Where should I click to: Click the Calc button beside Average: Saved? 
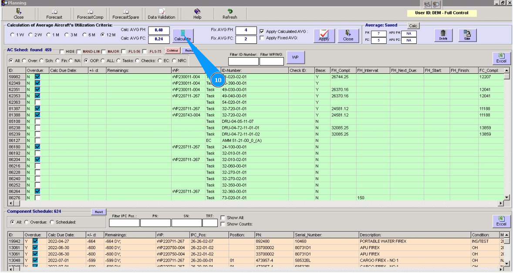coord(413,26)
